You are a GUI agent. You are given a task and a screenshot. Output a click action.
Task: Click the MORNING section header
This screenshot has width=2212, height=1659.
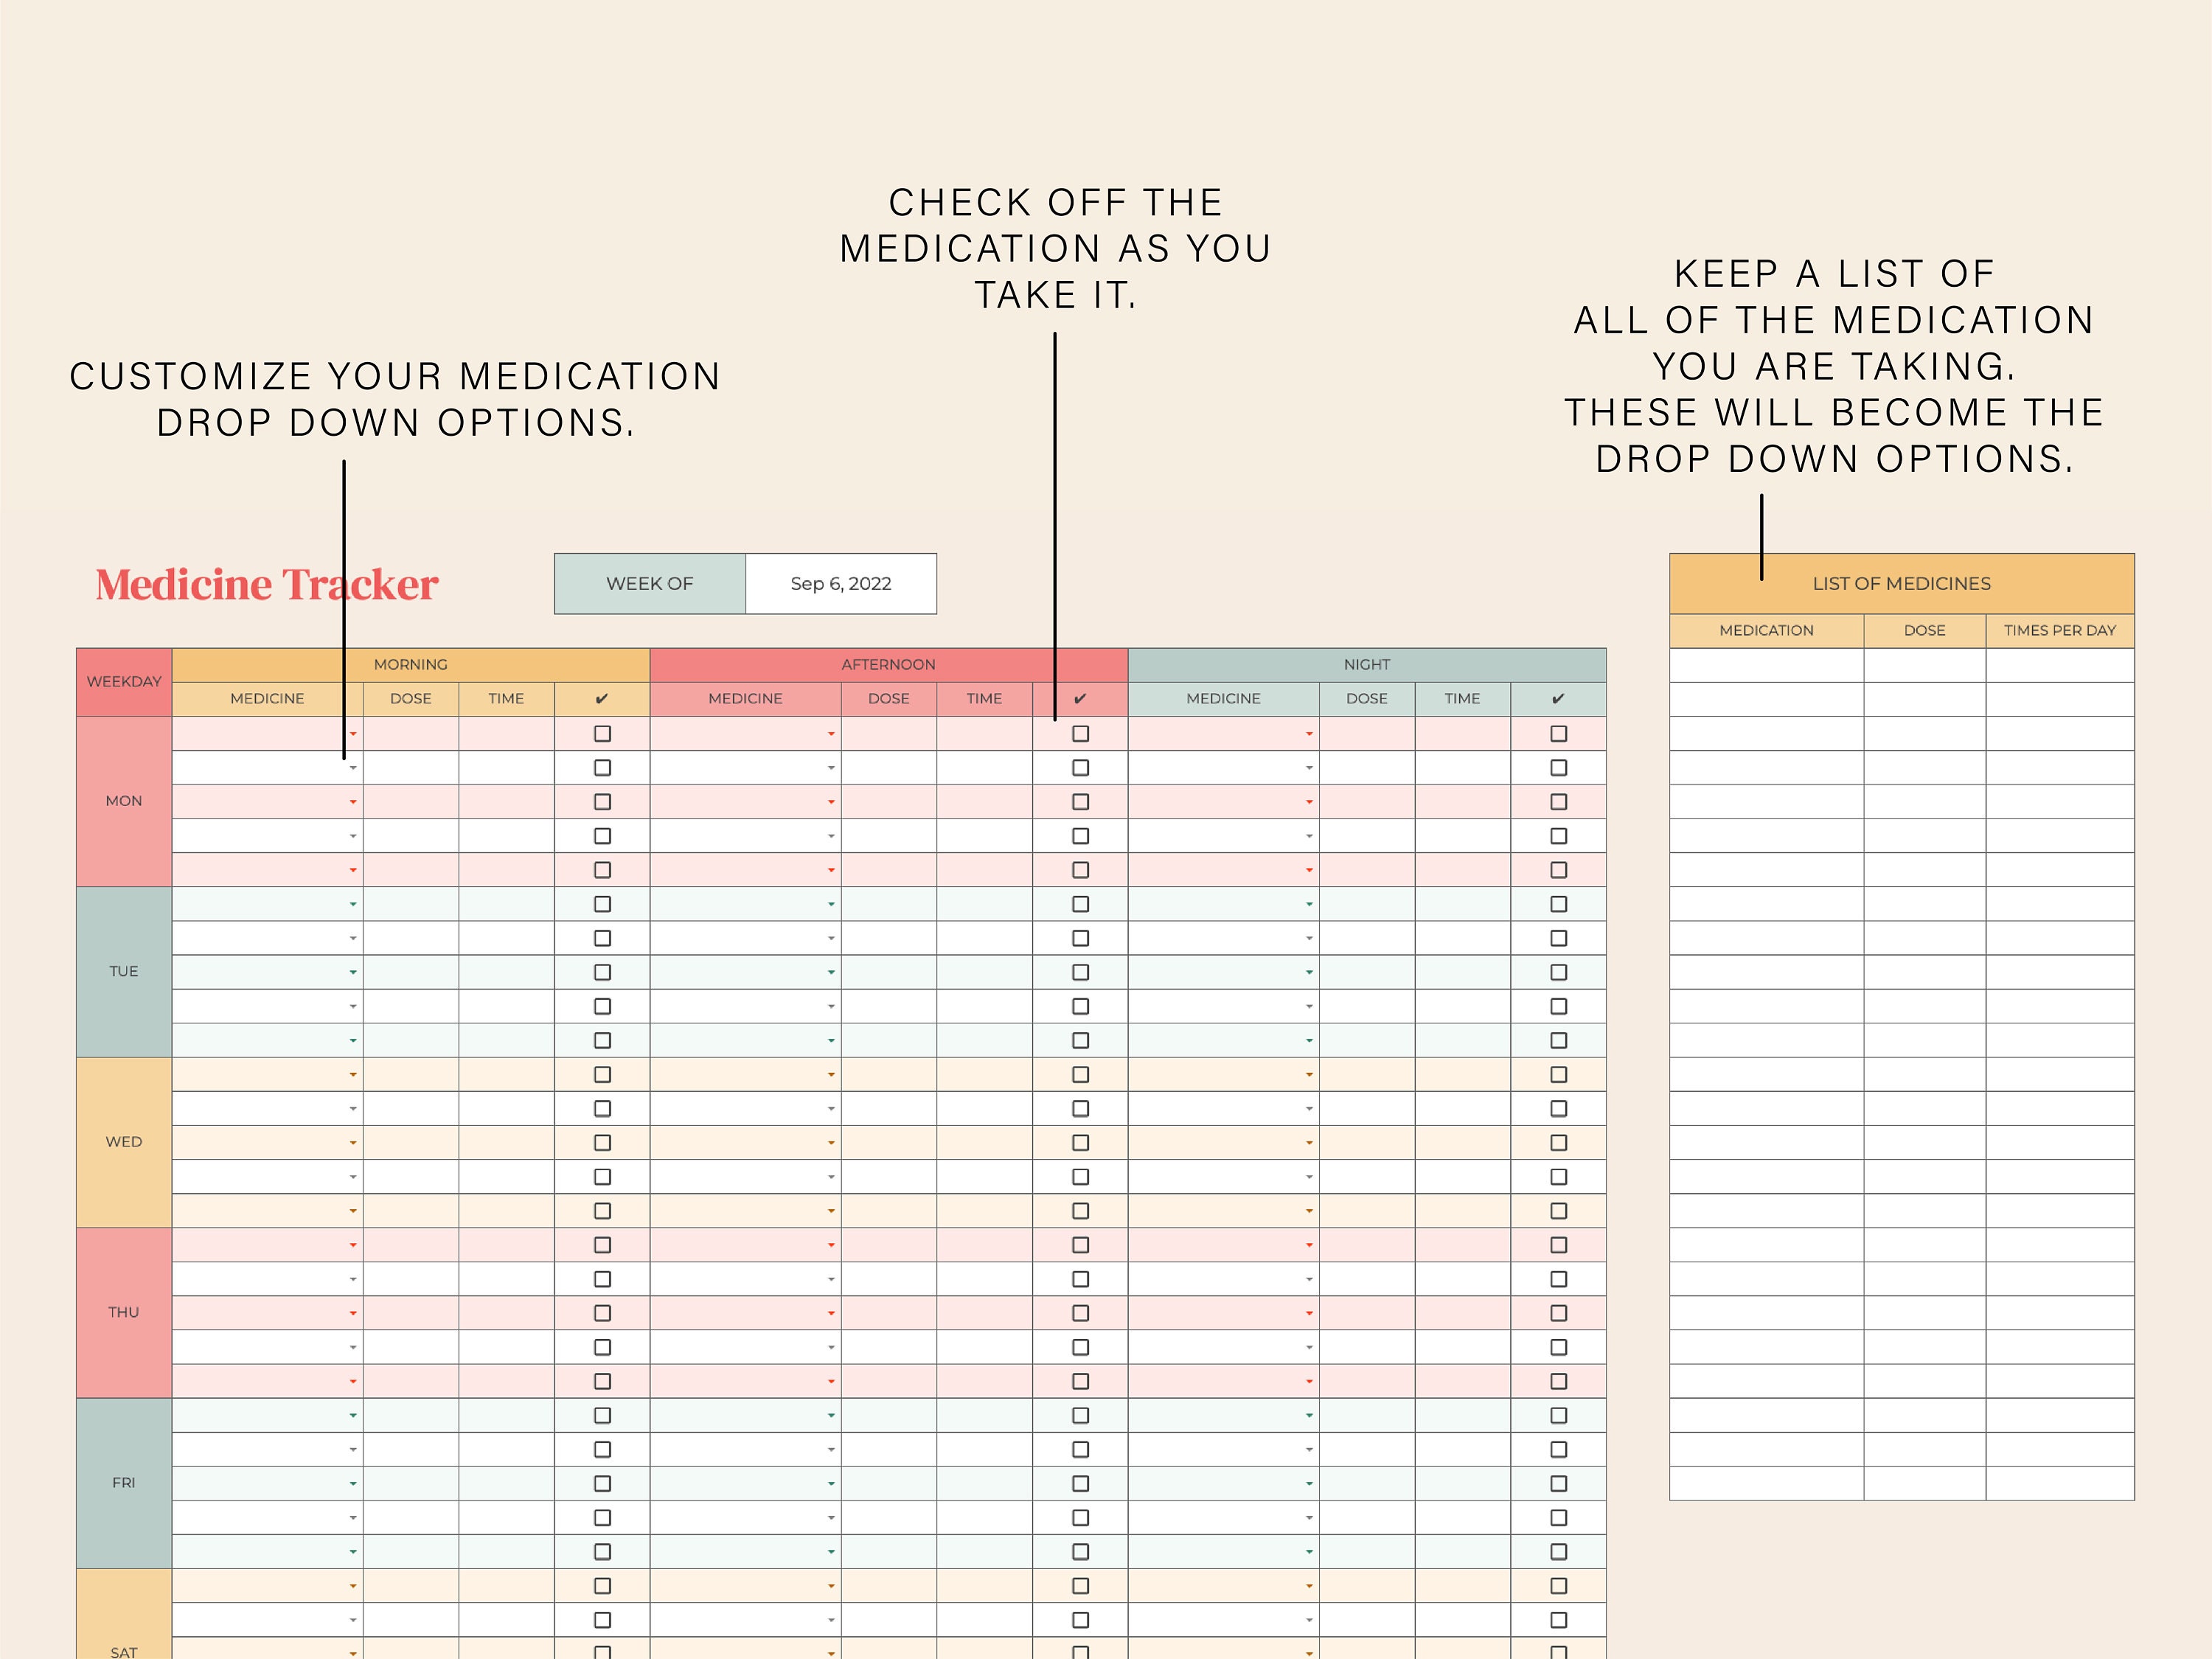pyautogui.click(x=410, y=663)
